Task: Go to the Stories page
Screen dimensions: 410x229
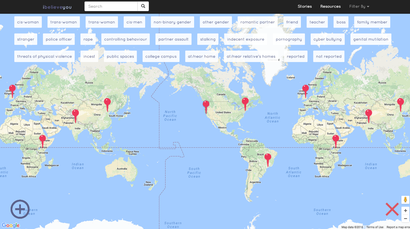Action: (305, 6)
